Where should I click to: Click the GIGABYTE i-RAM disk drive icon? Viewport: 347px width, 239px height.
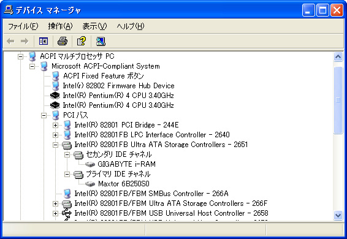(90, 164)
